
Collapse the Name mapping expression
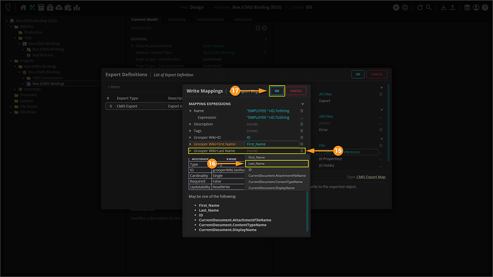point(190,111)
